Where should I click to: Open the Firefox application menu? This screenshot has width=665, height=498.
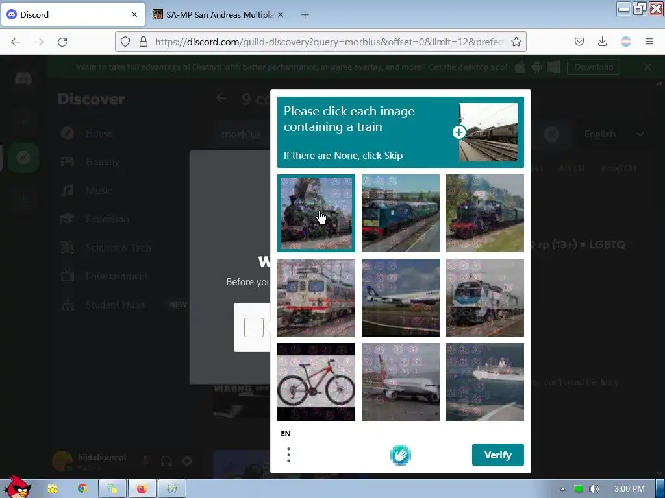pos(649,41)
